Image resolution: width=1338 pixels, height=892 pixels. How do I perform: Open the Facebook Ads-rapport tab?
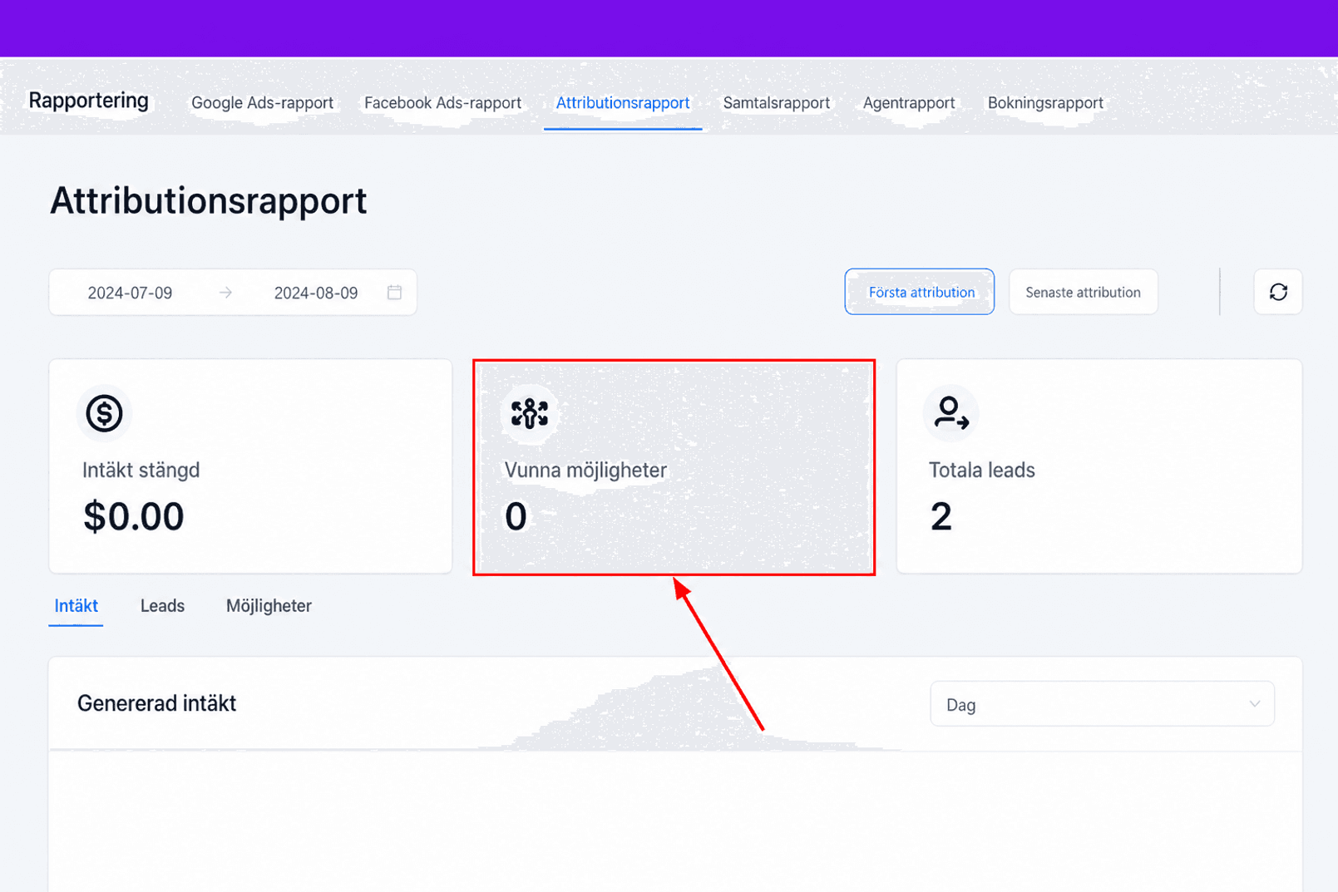click(x=442, y=103)
